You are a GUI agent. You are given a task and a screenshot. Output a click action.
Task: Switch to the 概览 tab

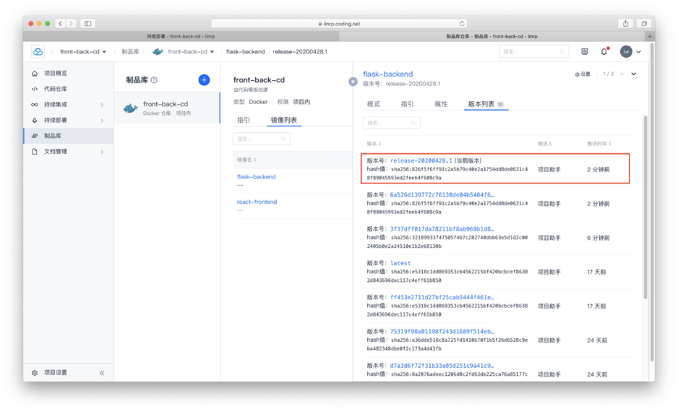click(373, 104)
